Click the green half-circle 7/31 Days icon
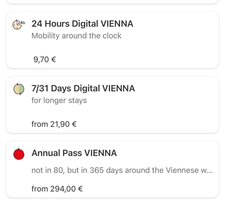The height and width of the screenshot is (219, 225). tap(19, 89)
